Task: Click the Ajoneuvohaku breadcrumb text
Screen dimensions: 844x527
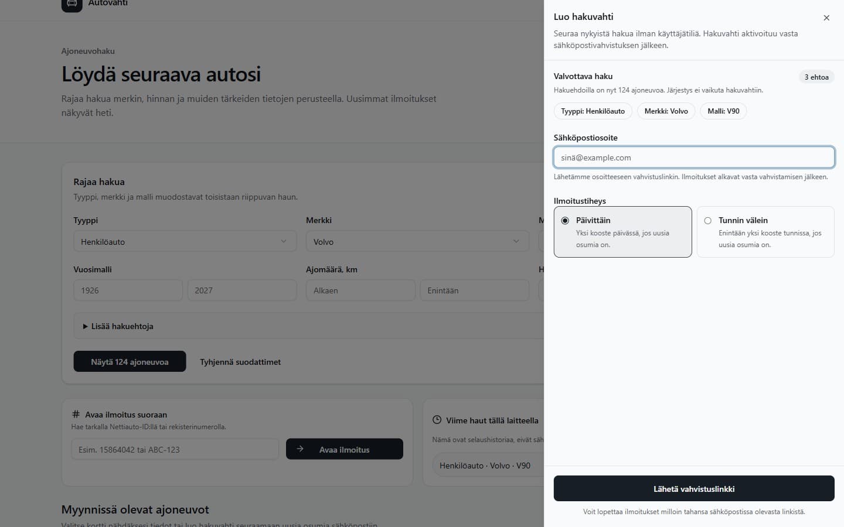Action: [88, 51]
